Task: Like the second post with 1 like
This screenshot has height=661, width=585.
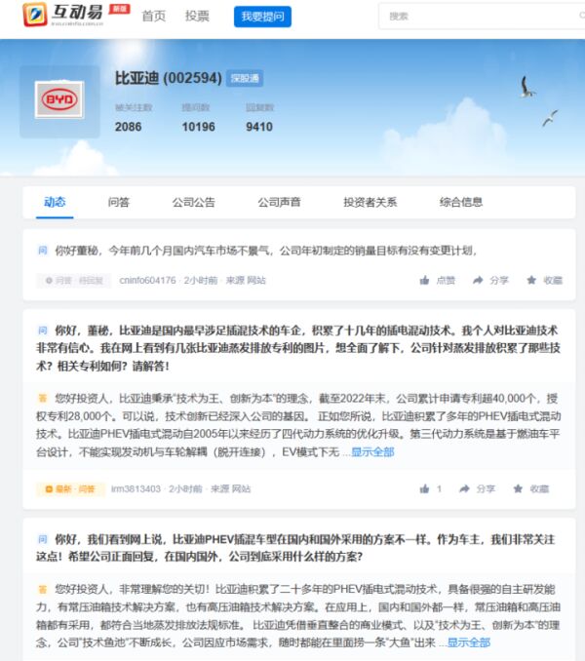Action: coord(425,488)
